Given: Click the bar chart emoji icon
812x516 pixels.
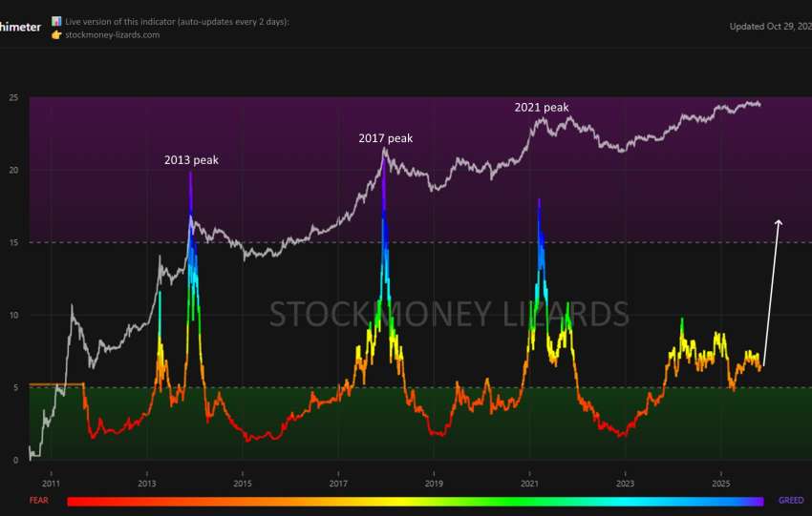Looking at the screenshot, I should tap(56, 21).
